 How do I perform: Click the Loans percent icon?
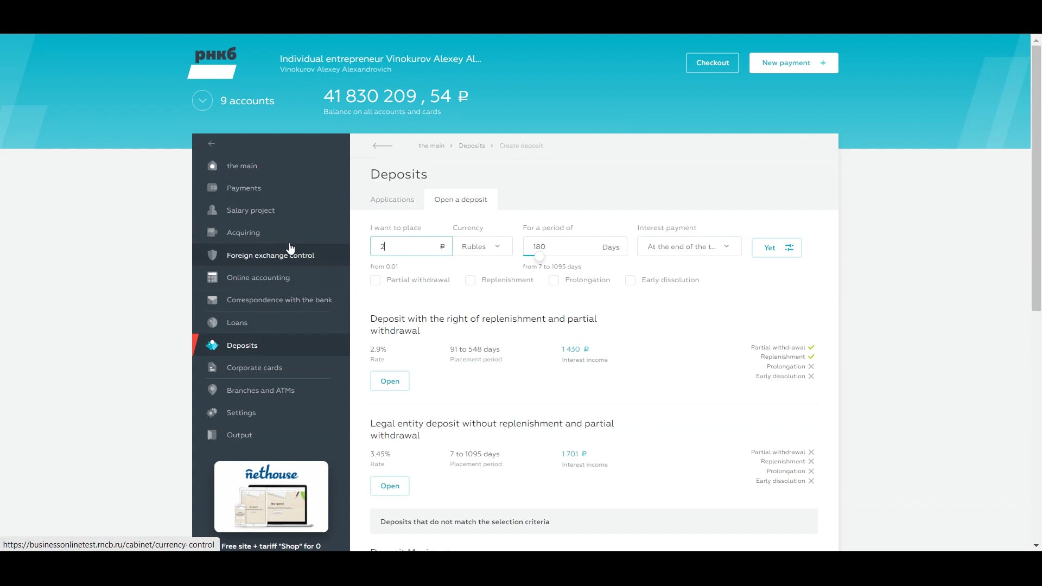point(212,322)
